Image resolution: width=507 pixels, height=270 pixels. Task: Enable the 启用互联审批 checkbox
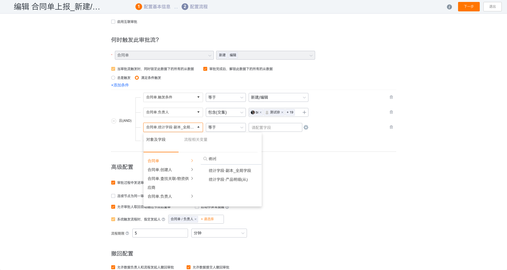(x=113, y=22)
